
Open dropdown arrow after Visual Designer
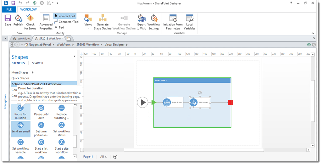[x=127, y=45]
